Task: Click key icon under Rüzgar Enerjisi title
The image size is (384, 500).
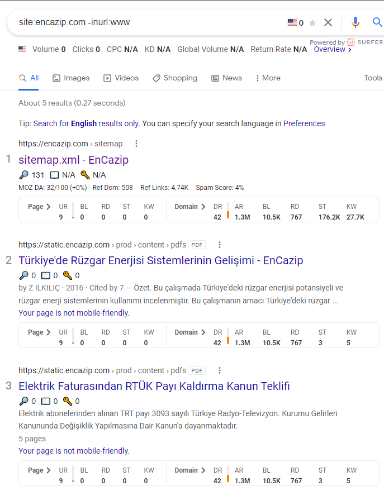Action: (x=68, y=275)
